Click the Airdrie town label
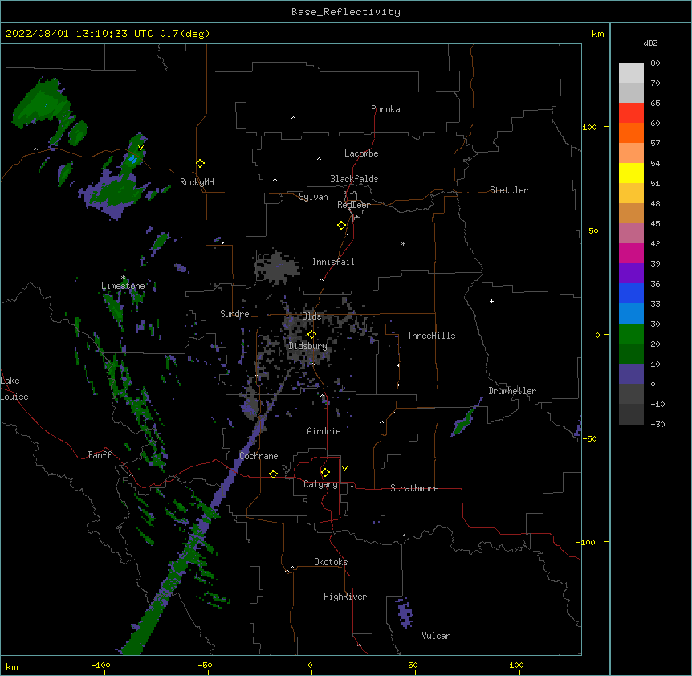This screenshot has width=692, height=676. point(324,431)
